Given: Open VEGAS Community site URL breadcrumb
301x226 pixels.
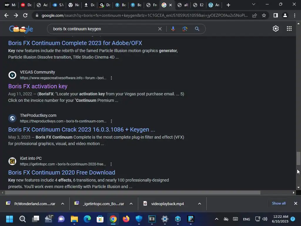Looking at the screenshot, I should pos(63,78).
